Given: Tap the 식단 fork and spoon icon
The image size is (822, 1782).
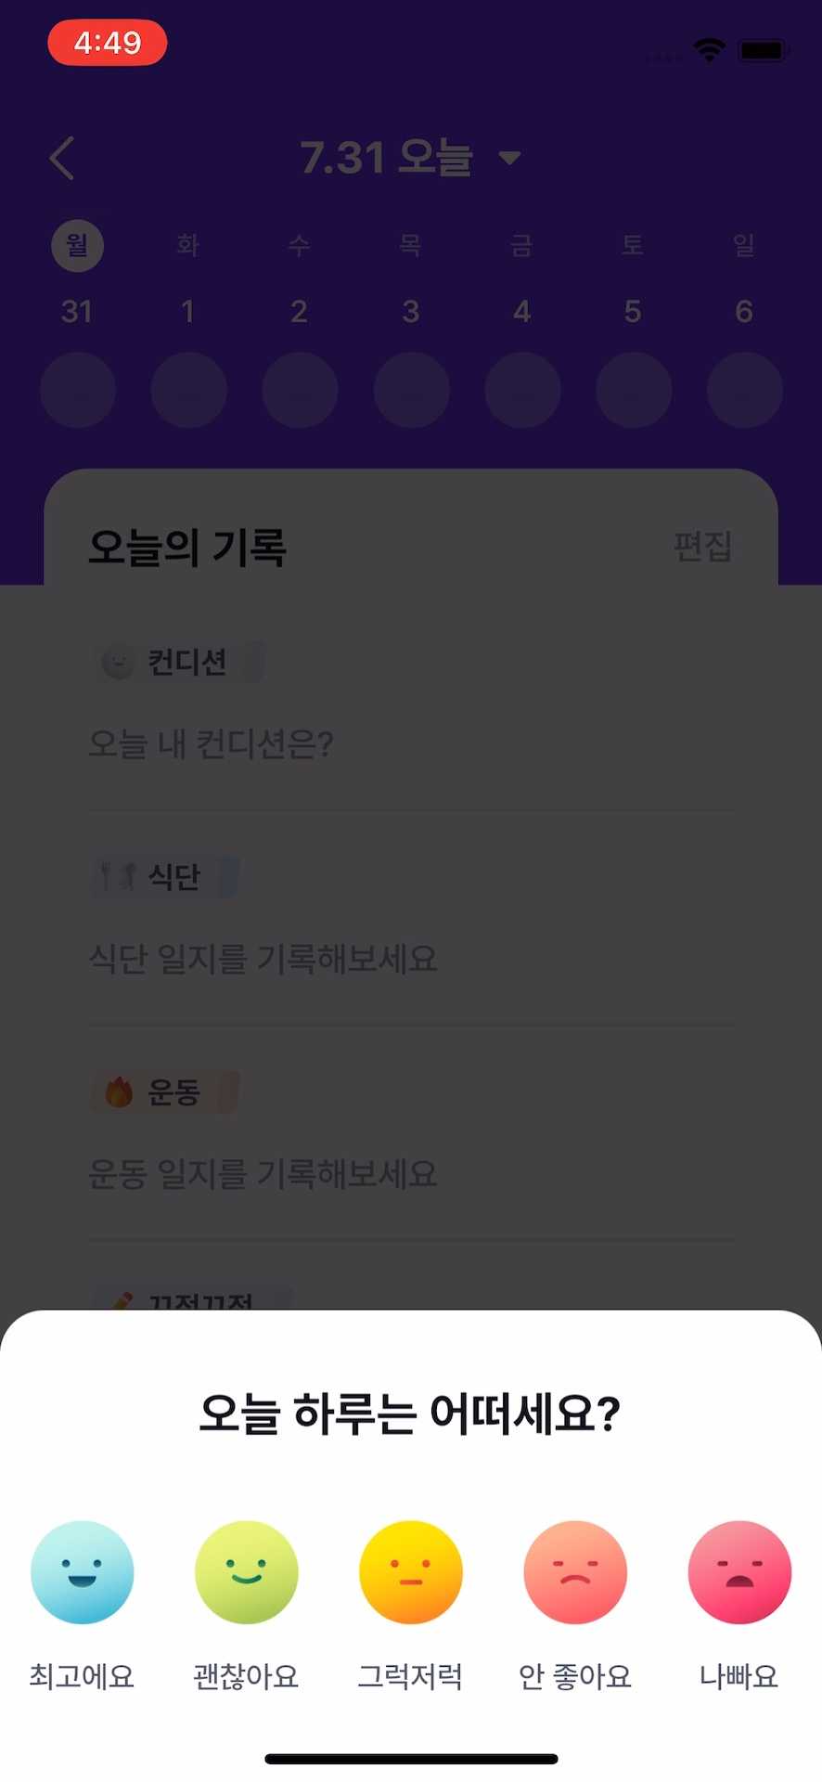Looking at the screenshot, I should [x=119, y=875].
